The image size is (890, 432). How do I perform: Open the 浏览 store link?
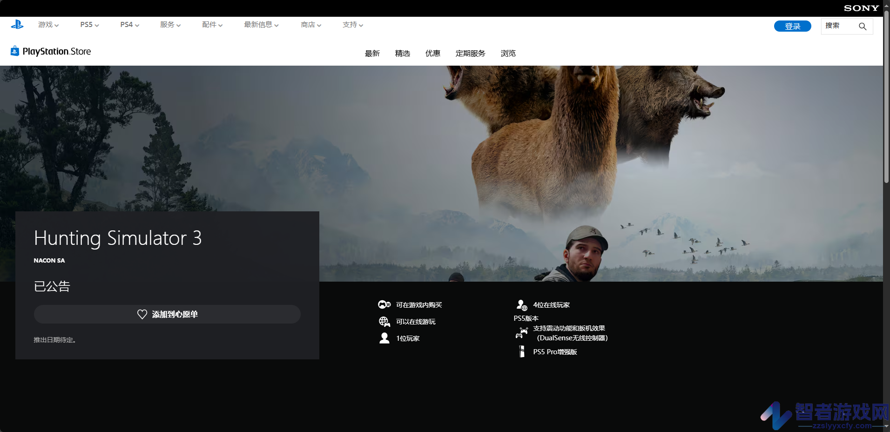(x=508, y=54)
